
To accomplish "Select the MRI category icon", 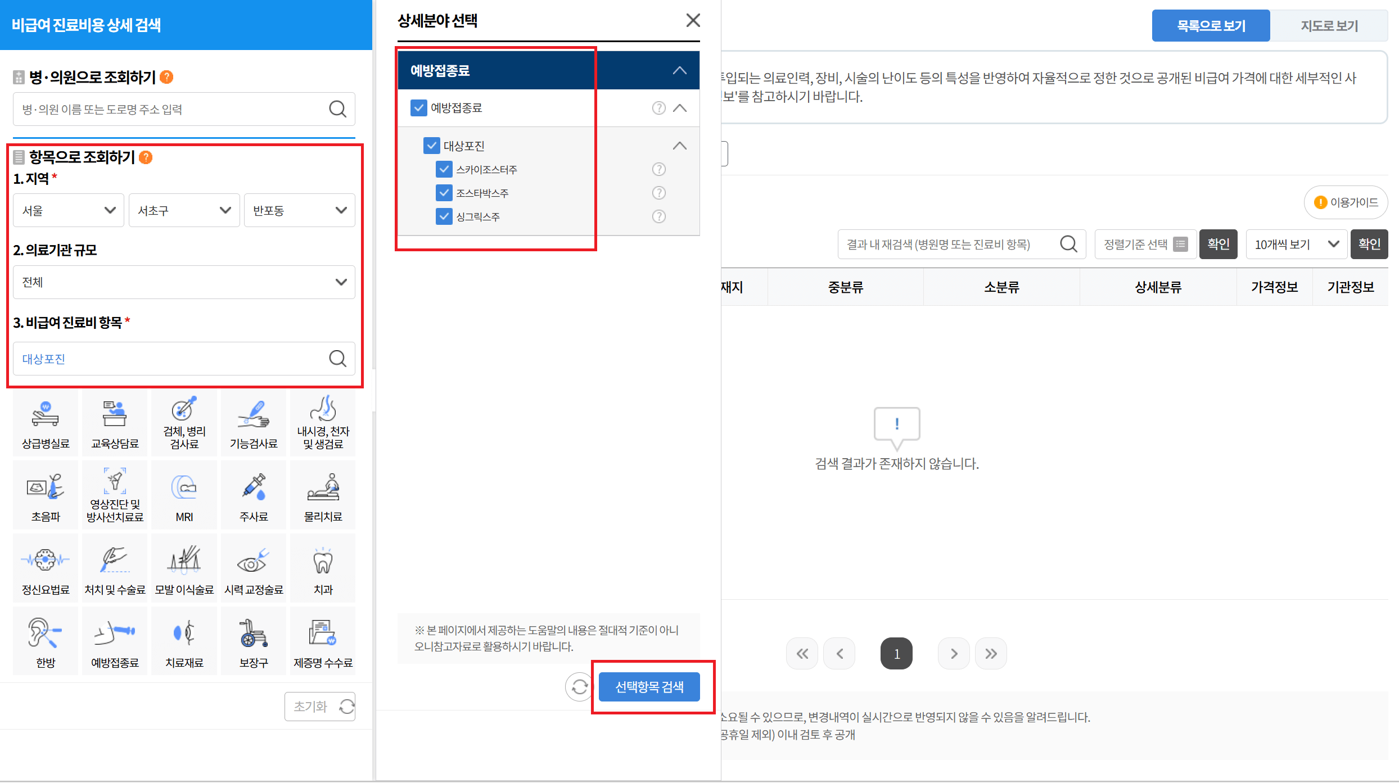I will pyautogui.click(x=184, y=494).
